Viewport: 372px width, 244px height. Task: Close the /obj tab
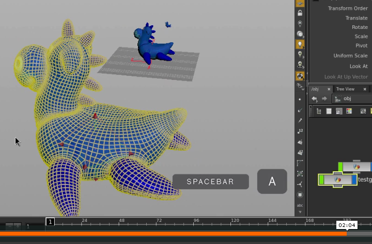click(329, 89)
